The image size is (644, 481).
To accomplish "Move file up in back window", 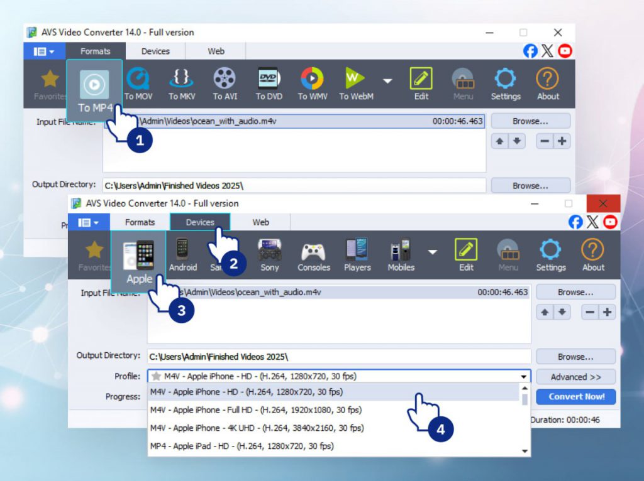I will click(x=500, y=141).
